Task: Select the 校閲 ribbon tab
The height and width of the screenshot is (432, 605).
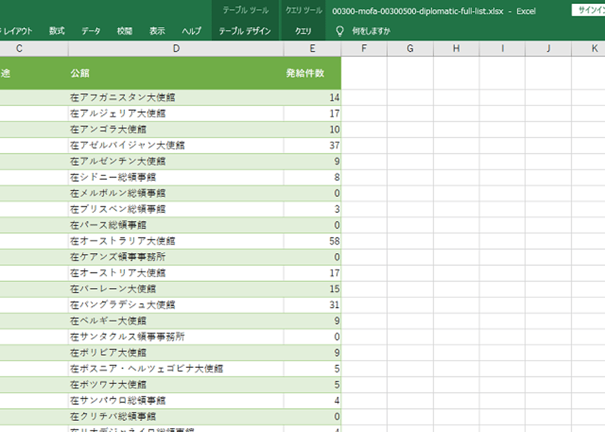Action: (124, 31)
